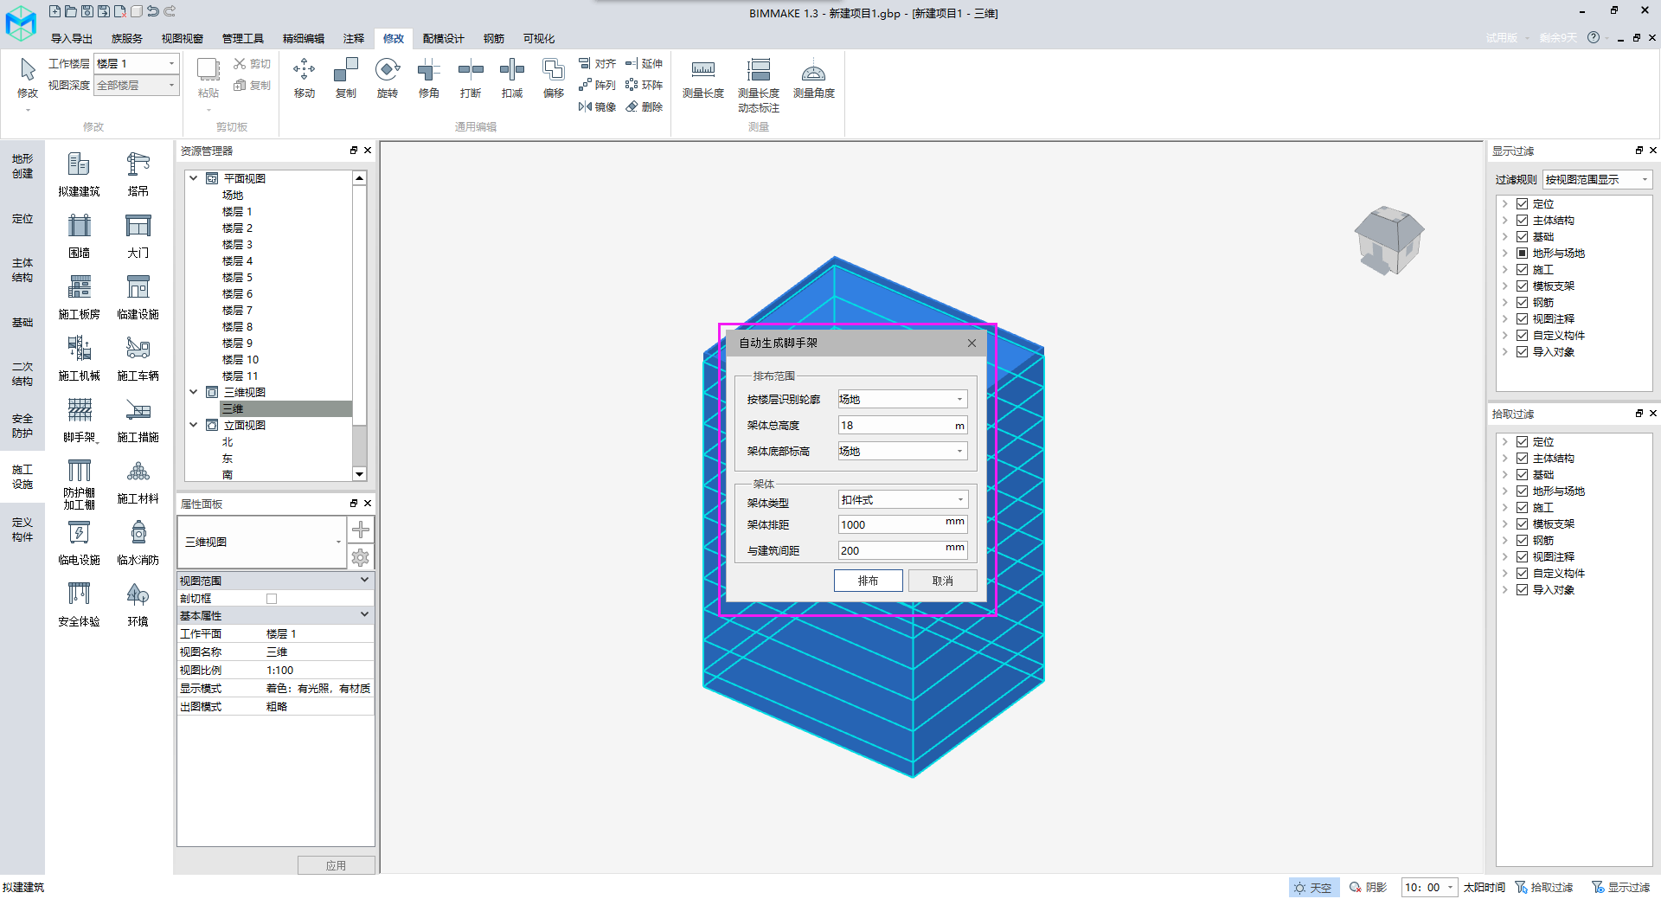Expand 施工 node in 显示过滤
Image resolution: width=1661 pixels, height=899 pixels.
(1506, 270)
